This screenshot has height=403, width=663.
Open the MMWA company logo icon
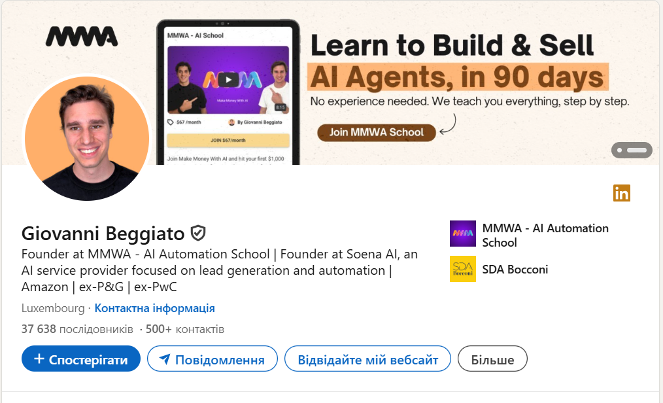coord(462,234)
